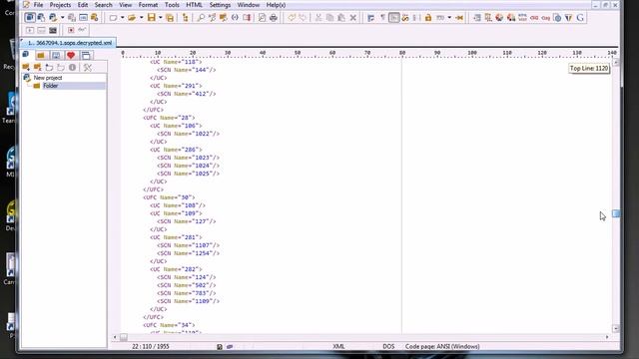Viewport: 639px width, 359px height.
Task: Click the color pie chart toolbar icon
Action: coord(499,18)
